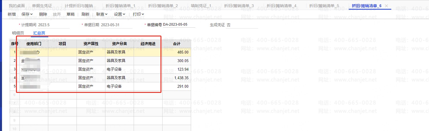Click the 删除 toolbar button
Viewport: 429px width, 131px height.
(x=43, y=14)
